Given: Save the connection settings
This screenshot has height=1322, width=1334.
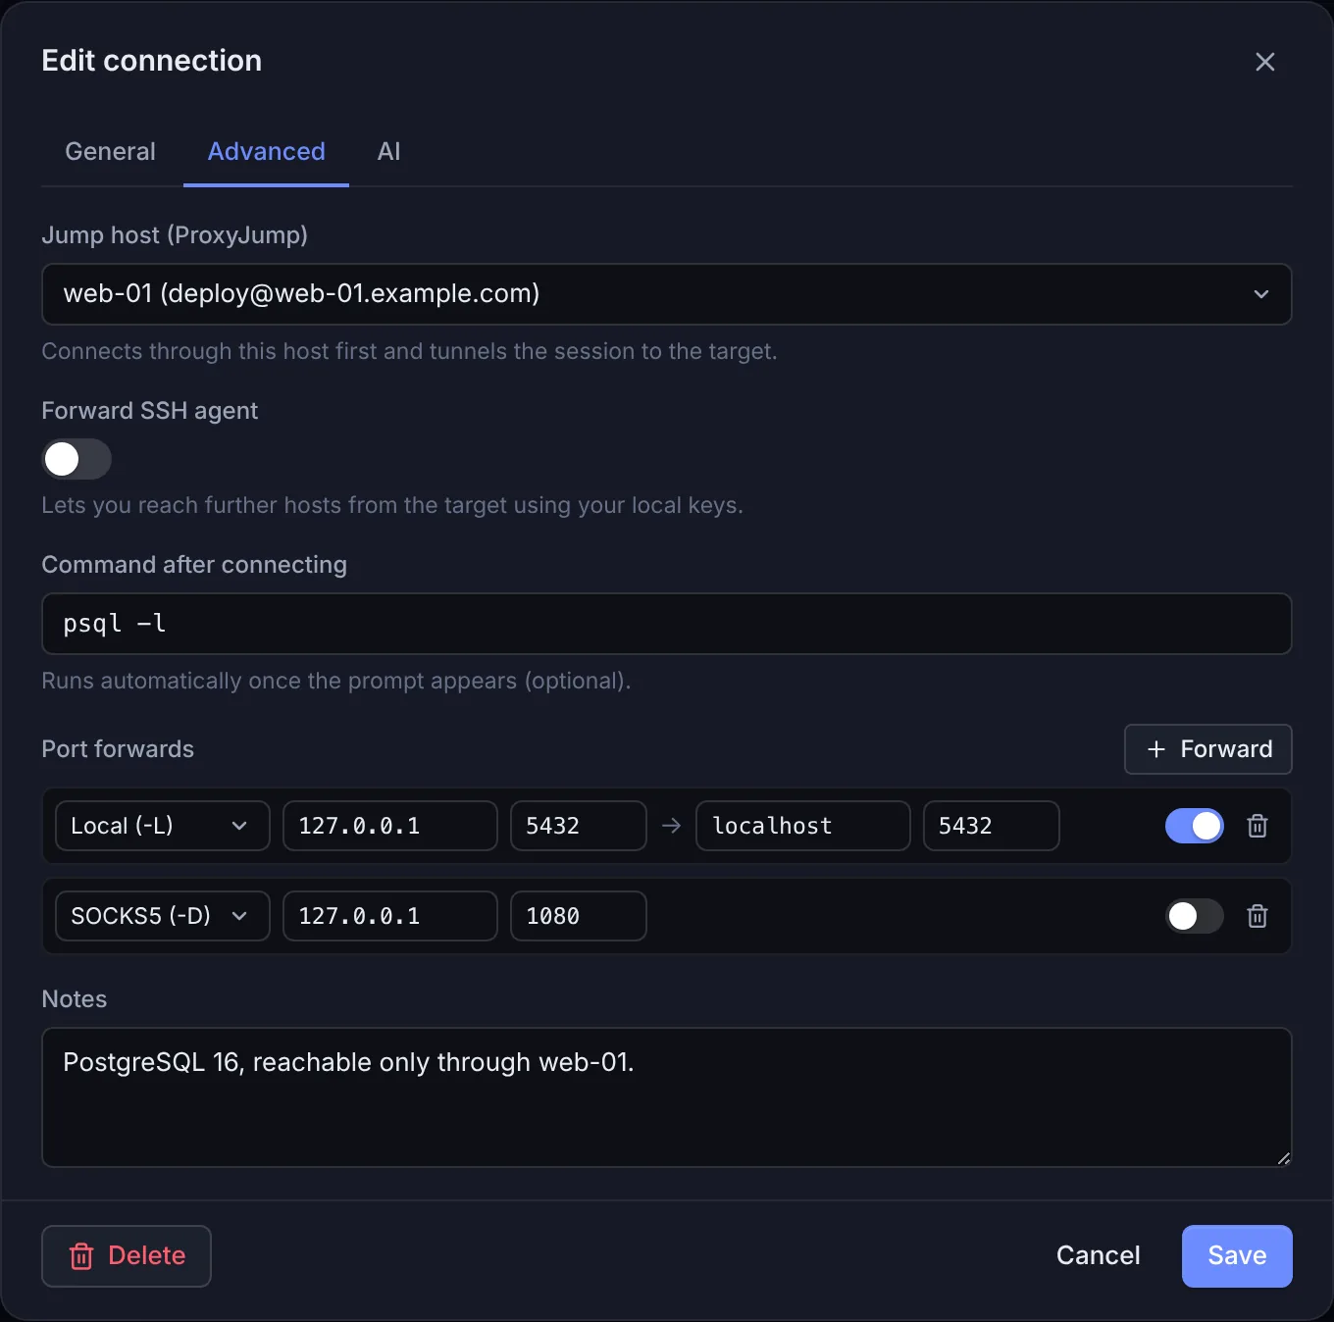Looking at the screenshot, I should click(x=1237, y=1256).
